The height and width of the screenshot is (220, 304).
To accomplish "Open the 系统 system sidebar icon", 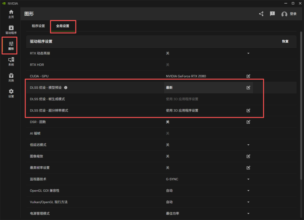I will coord(11,62).
